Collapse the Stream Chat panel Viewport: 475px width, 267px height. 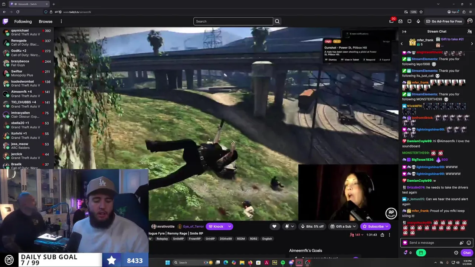[x=404, y=32]
